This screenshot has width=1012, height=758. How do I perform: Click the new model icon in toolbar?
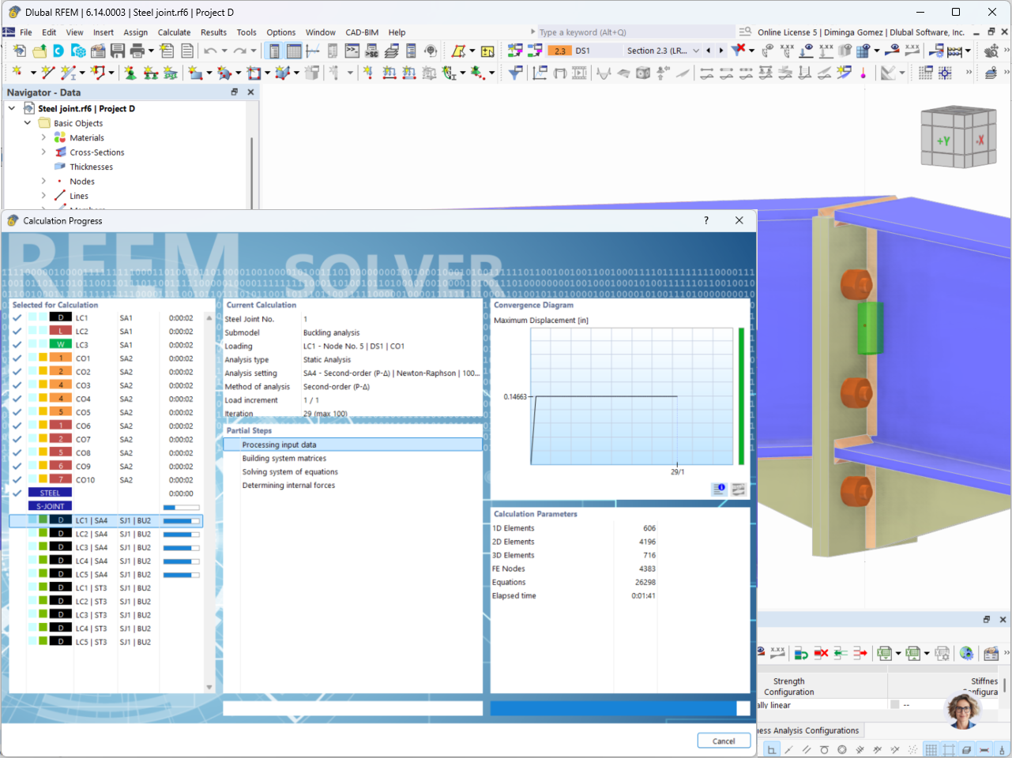pos(19,51)
